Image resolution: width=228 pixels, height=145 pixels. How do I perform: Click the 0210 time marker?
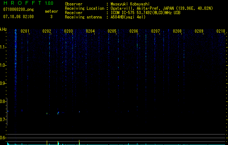coord(221,31)
